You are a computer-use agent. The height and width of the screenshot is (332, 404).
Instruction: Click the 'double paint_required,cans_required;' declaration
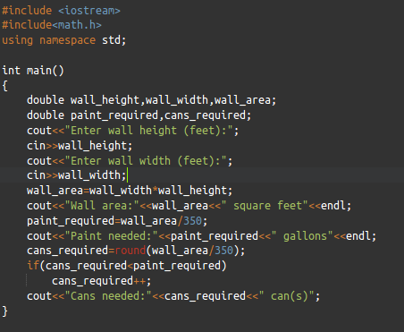coord(139,115)
